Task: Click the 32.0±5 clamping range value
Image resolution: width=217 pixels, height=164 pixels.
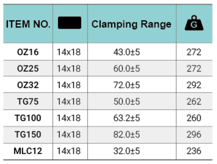Action: 127,151
